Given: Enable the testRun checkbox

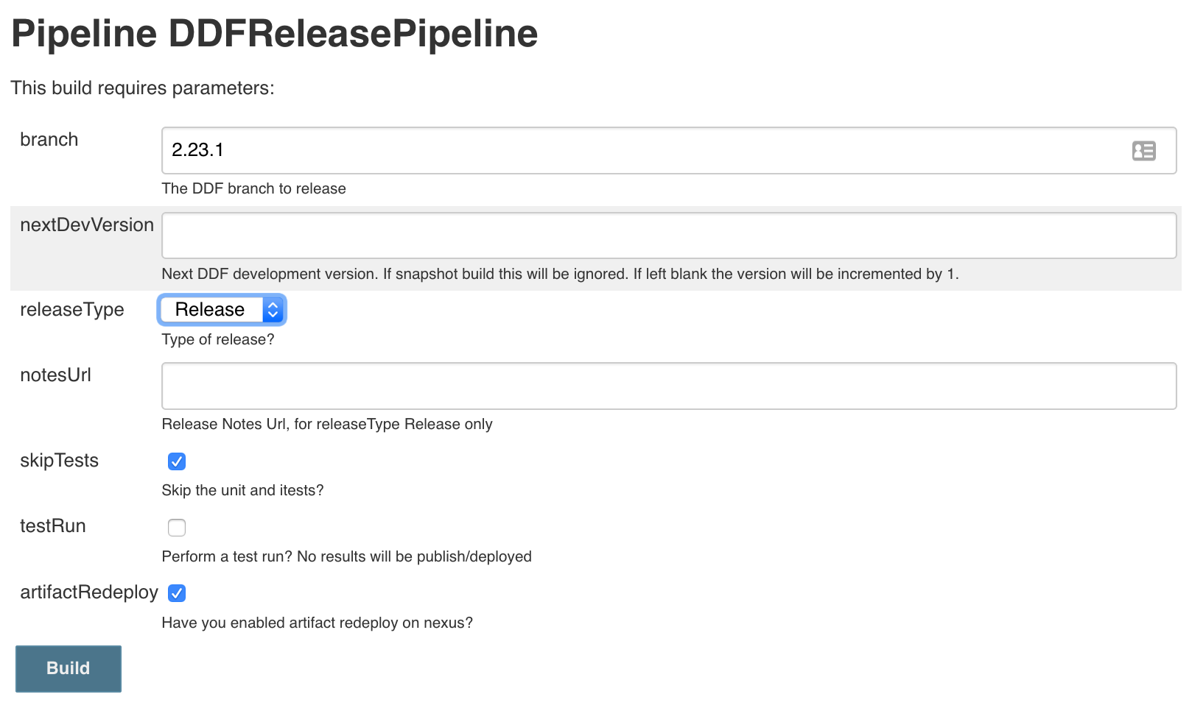Looking at the screenshot, I should [x=177, y=528].
